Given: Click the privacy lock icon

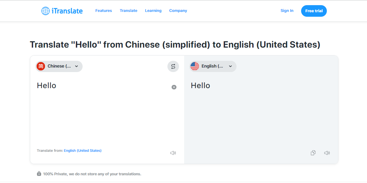Looking at the screenshot, I should point(39,174).
